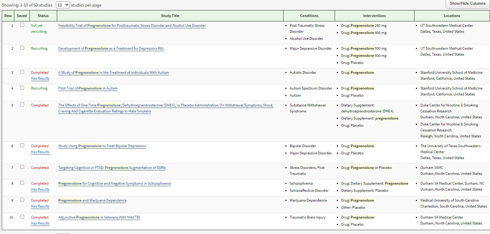This screenshot has height=234, width=490.
Task: Click 'Bipolar Disorder' condition text
Action: click(303, 146)
